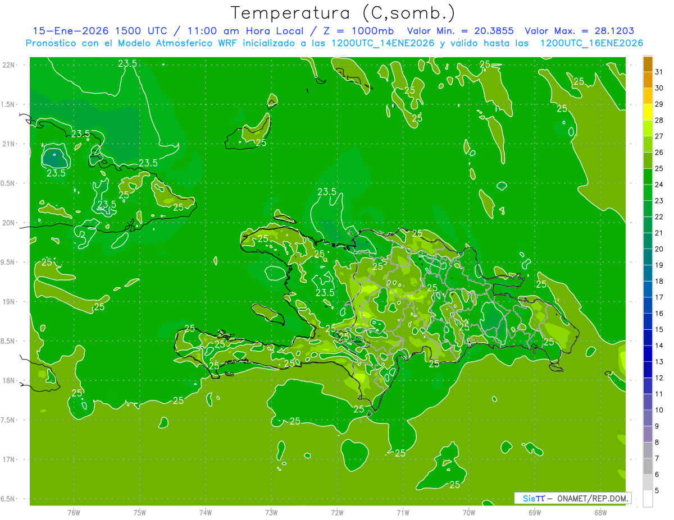Click the '76W' longitude label
The image size is (674, 520).
[x=73, y=512]
